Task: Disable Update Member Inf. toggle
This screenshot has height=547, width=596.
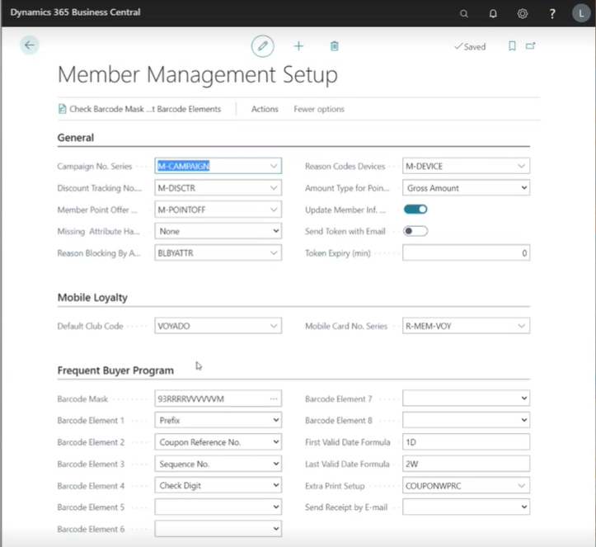Action: (x=415, y=210)
